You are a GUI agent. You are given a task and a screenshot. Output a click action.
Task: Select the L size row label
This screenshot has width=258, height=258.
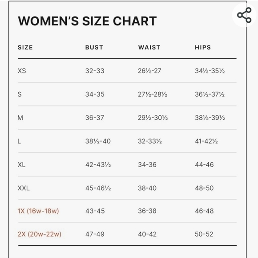[19, 141]
